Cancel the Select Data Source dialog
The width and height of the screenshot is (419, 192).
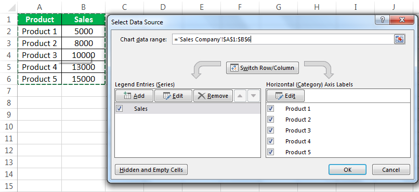(x=391, y=170)
